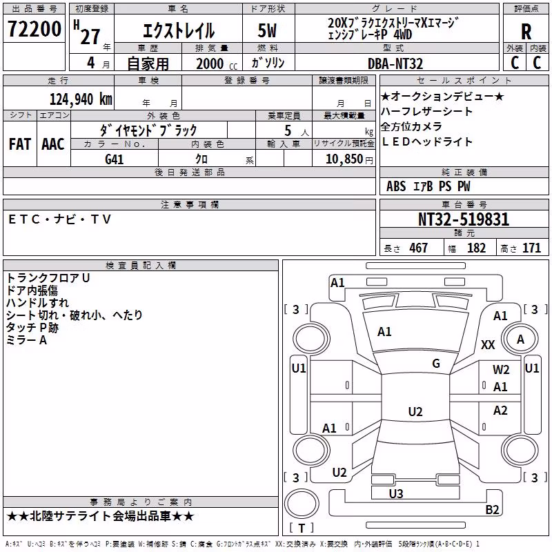552x552 pixels.
Task: Click the displacement value 2000 cc
Action: coord(217,63)
